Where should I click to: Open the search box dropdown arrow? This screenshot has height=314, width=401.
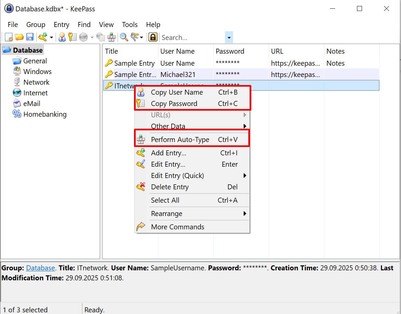coord(229,37)
